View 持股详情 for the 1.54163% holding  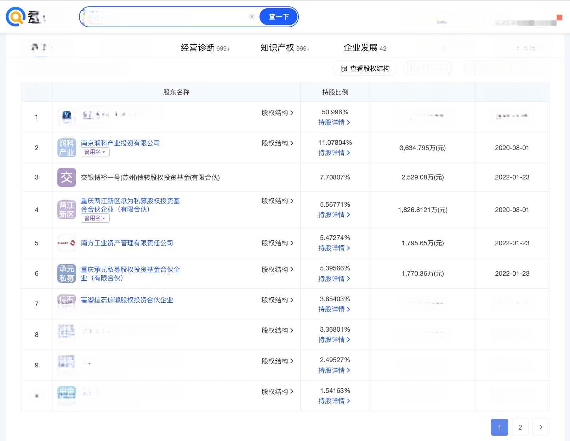pyautogui.click(x=334, y=401)
